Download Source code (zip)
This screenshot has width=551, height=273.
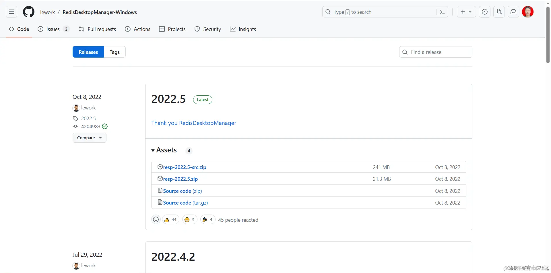183,191
